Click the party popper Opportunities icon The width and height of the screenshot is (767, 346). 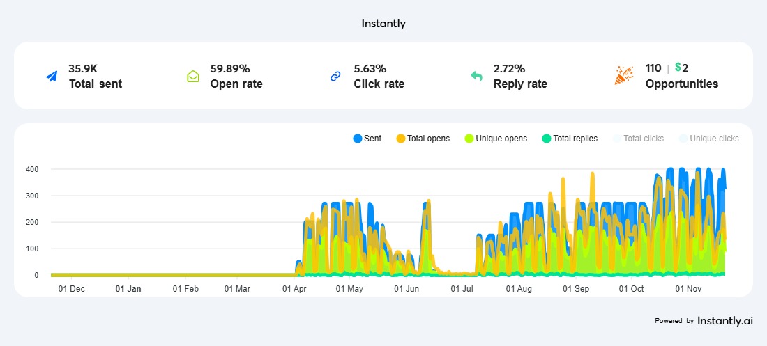point(623,75)
